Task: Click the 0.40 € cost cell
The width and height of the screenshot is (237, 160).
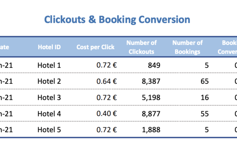Action: point(106,114)
